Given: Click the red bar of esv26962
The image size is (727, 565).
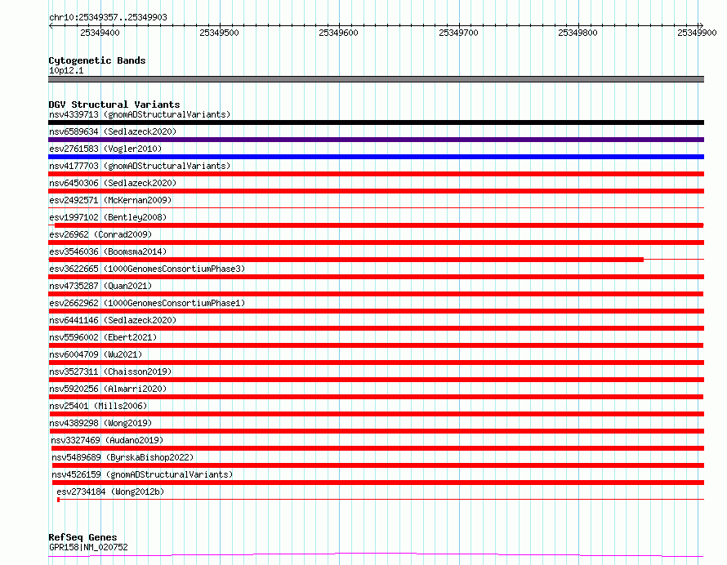Looking at the screenshot, I should pos(376,242).
